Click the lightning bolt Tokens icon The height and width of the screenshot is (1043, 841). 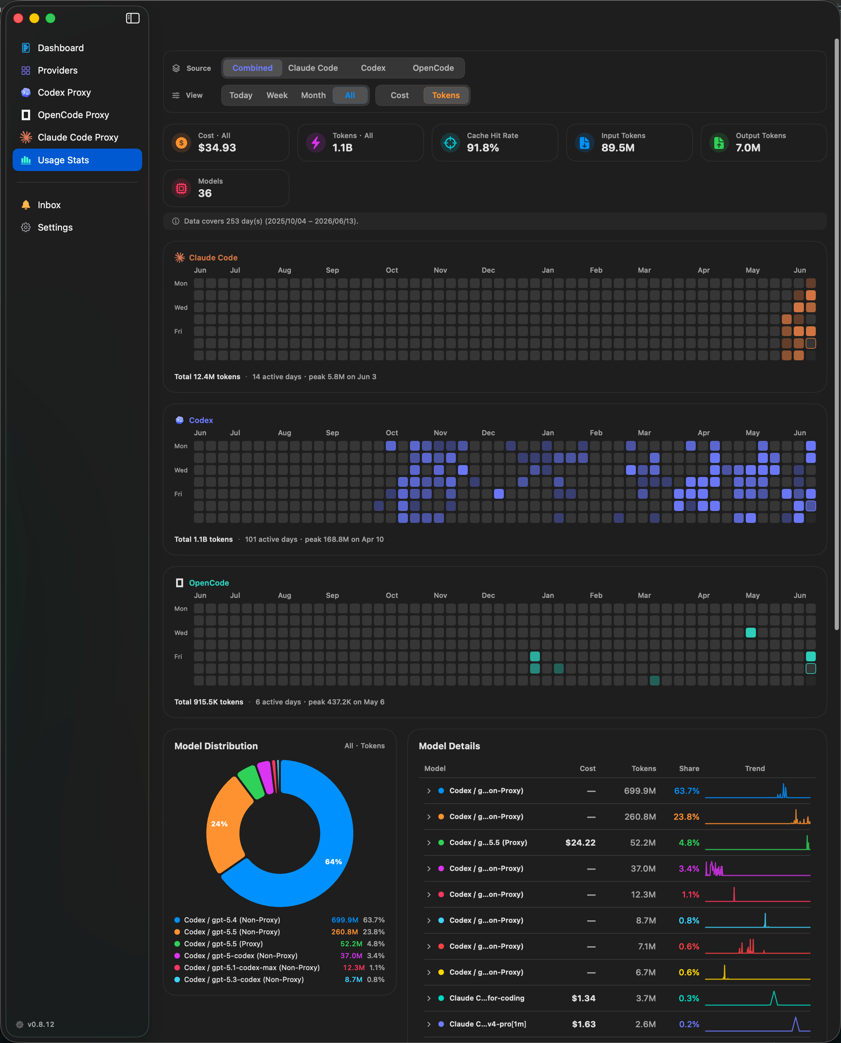[x=316, y=143]
